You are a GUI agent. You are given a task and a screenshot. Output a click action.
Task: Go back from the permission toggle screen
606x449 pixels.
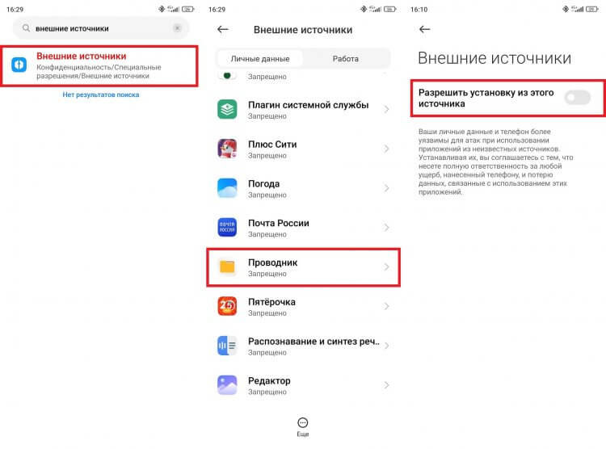[425, 29]
